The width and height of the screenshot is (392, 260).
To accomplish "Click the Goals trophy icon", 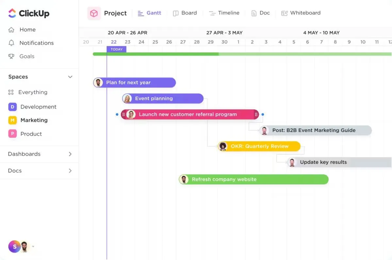I will pyautogui.click(x=11, y=56).
